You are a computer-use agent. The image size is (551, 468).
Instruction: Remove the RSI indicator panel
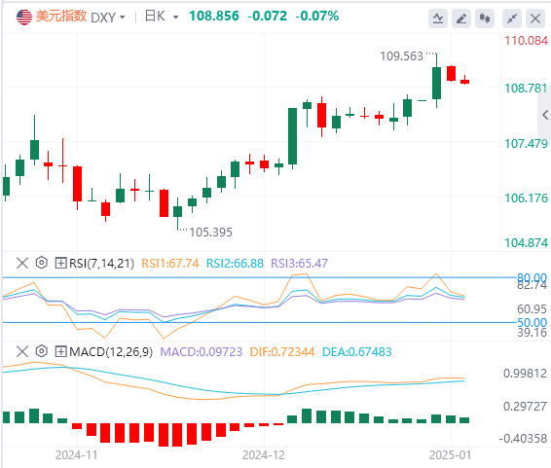point(22,263)
